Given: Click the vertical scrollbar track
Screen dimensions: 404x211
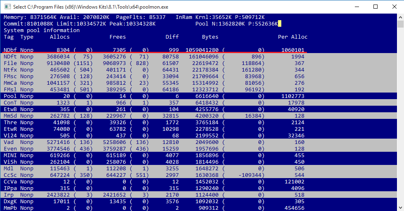Looking at the screenshot, I should click(x=399, y=123).
